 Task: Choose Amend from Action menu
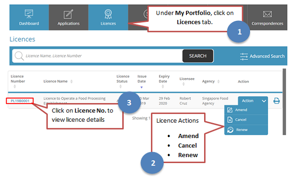246,110
